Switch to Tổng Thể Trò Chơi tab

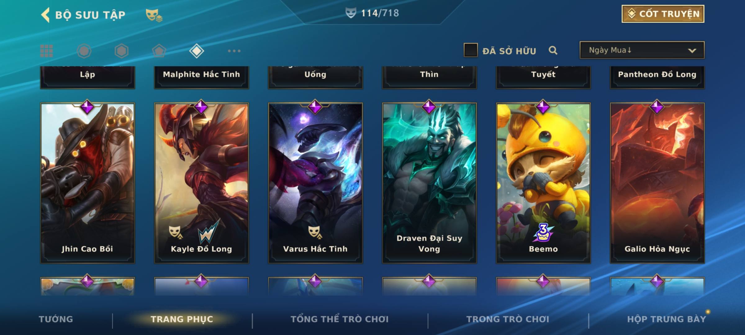(340, 319)
